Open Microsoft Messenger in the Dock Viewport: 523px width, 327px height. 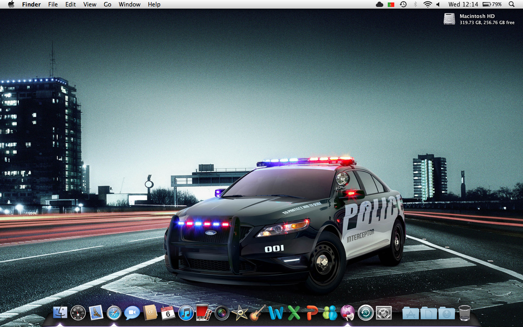click(x=330, y=313)
